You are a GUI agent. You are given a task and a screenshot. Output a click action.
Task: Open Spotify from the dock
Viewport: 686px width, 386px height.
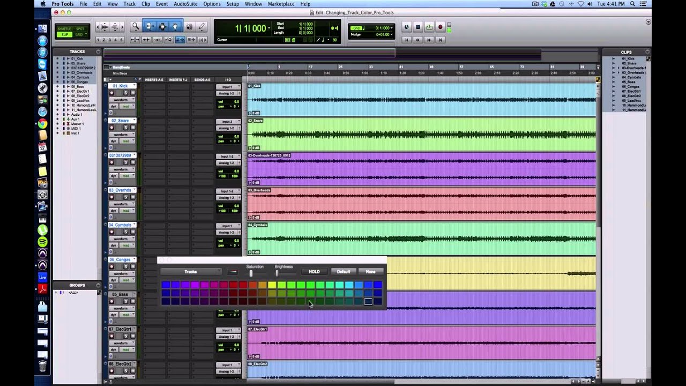coord(43,242)
